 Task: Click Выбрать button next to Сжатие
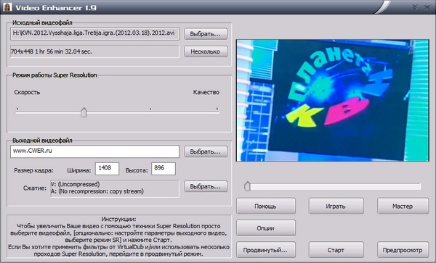click(206, 186)
